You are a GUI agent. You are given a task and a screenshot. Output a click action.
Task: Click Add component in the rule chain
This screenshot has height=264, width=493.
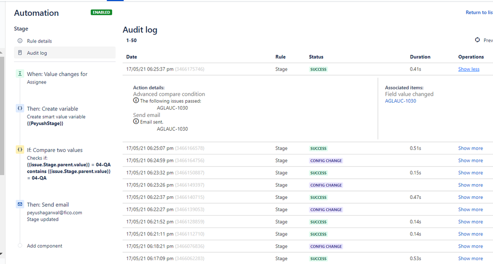click(x=44, y=246)
